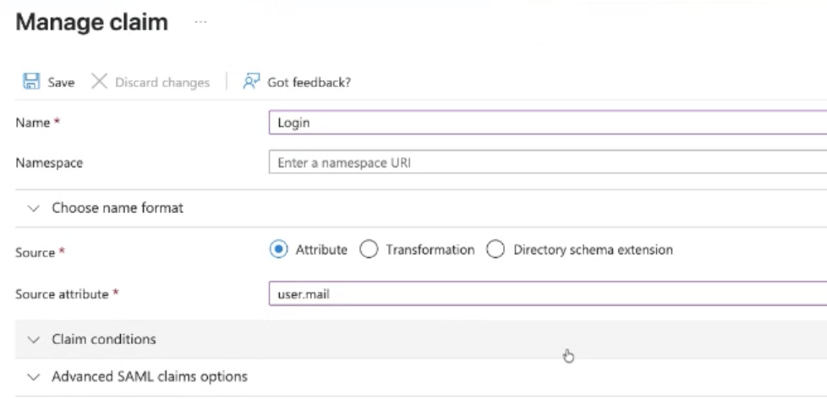
Task: Open the Got feedback? link
Action: pos(309,82)
